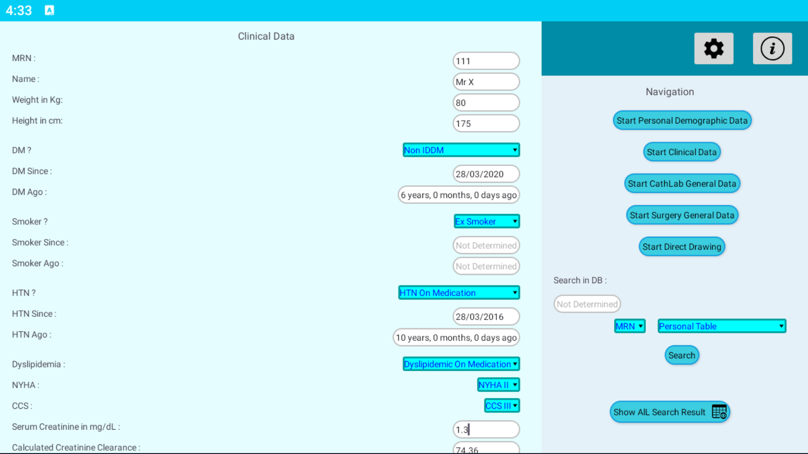Click the keyboard indicator in status bar
The width and height of the screenshot is (808, 454).
coord(49,10)
